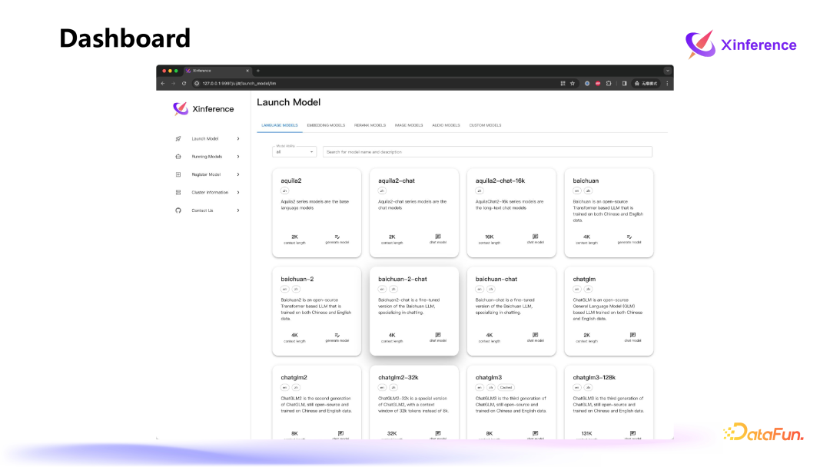Select the chatglm2 model card title
Screen dimensions: 830x467
pyautogui.click(x=294, y=378)
